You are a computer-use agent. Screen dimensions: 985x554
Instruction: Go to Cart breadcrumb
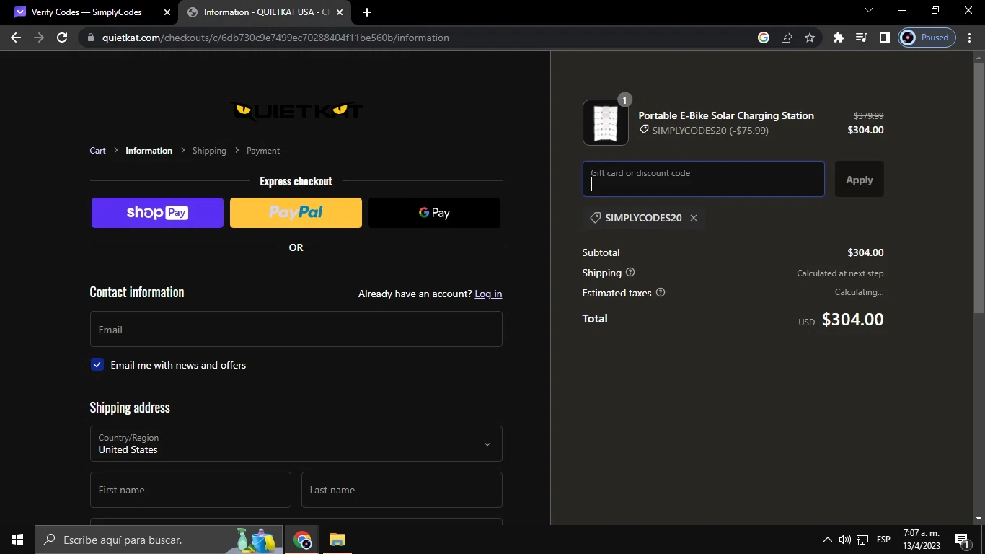click(x=97, y=151)
